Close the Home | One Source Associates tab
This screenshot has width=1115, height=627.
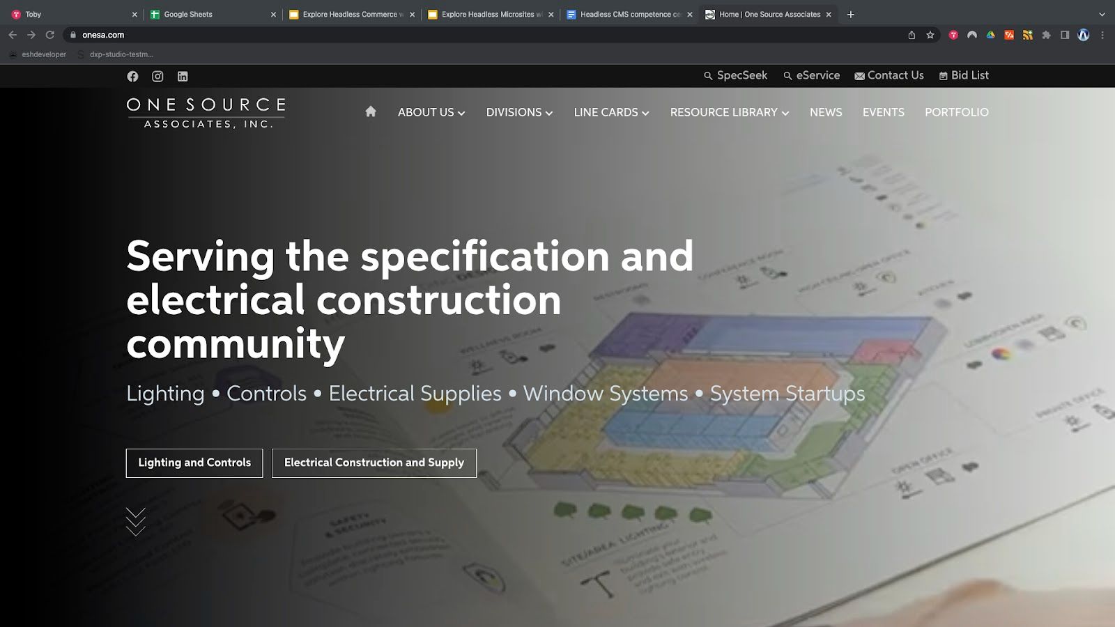coord(829,14)
